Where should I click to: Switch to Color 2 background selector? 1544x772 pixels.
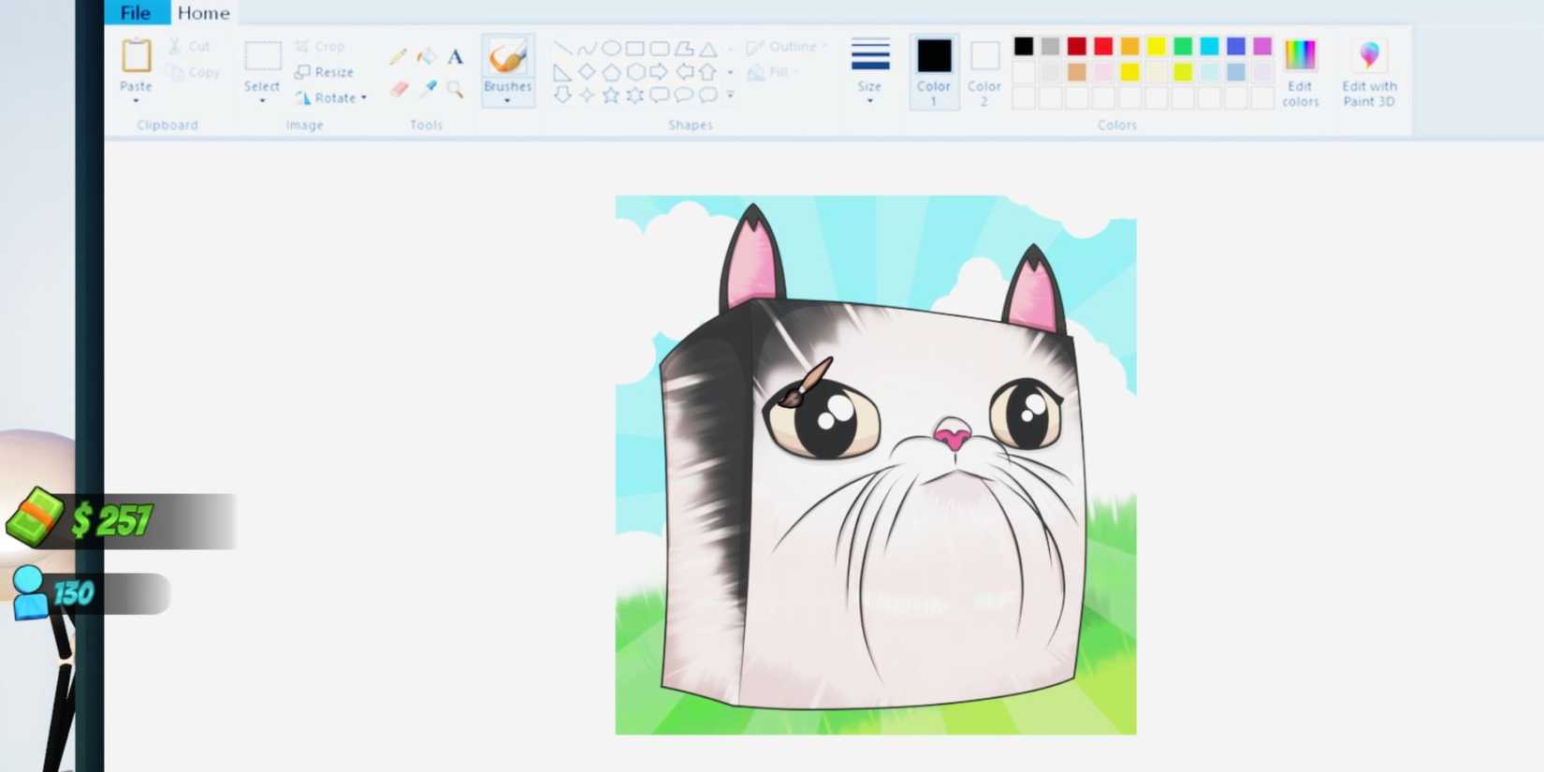point(984,70)
